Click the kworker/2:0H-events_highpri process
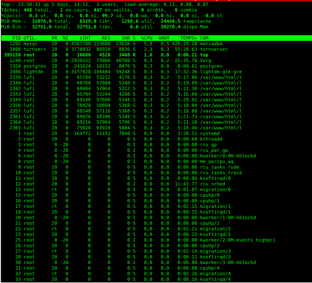Image resolution: width=312 pixels, height=283 pixels. pyautogui.click(x=237, y=240)
